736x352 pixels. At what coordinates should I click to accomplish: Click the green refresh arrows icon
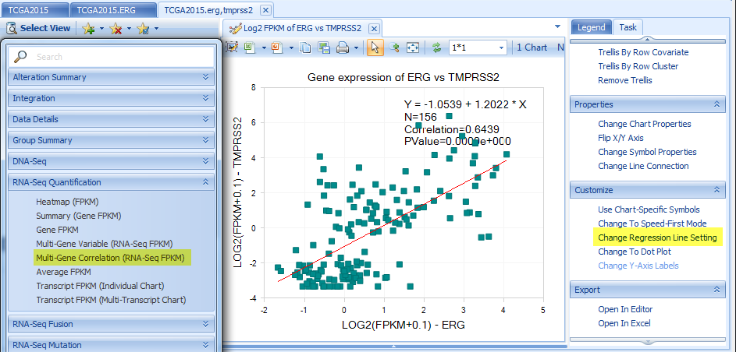(x=437, y=48)
